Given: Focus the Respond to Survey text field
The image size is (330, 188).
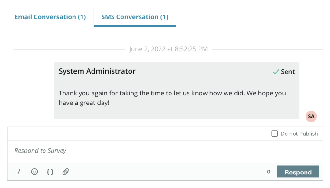Looking at the screenshot, I should (x=161, y=151).
